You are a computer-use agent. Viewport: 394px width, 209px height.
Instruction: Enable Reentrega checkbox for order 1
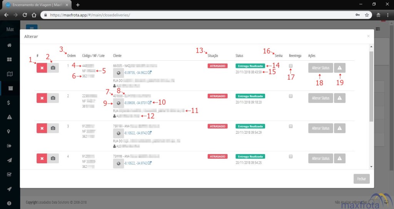coord(291,66)
